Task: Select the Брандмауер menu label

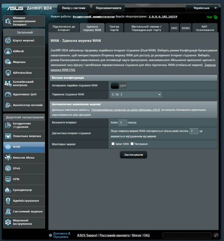Action: (22, 190)
